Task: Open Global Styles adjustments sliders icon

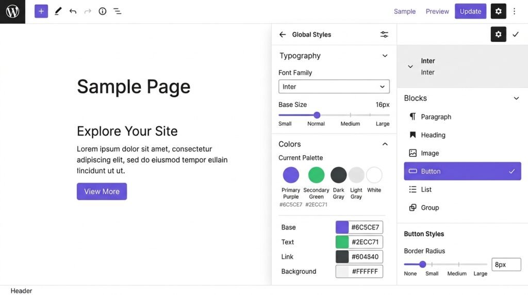Action: click(384, 35)
